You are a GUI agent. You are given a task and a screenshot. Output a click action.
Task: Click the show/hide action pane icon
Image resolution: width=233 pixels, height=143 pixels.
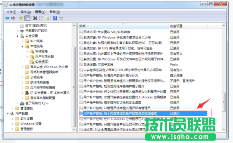point(61,18)
